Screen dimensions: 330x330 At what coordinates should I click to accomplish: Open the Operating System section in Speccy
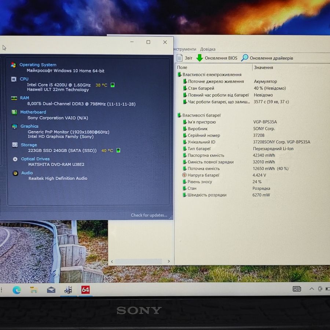point(38,65)
